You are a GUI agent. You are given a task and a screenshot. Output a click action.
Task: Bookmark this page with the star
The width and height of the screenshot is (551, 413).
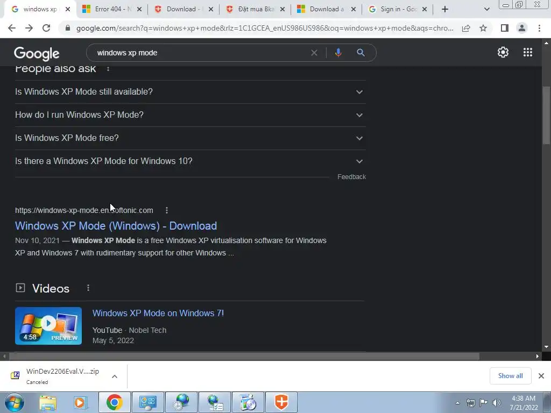tap(483, 28)
